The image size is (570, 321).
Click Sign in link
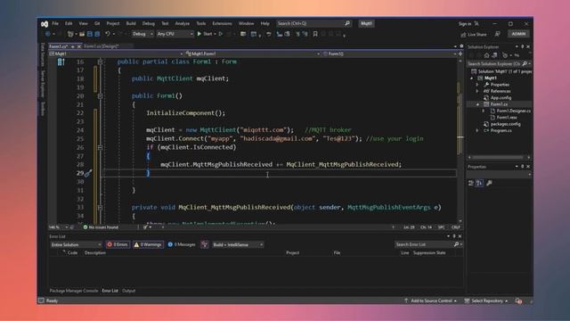[x=465, y=24]
